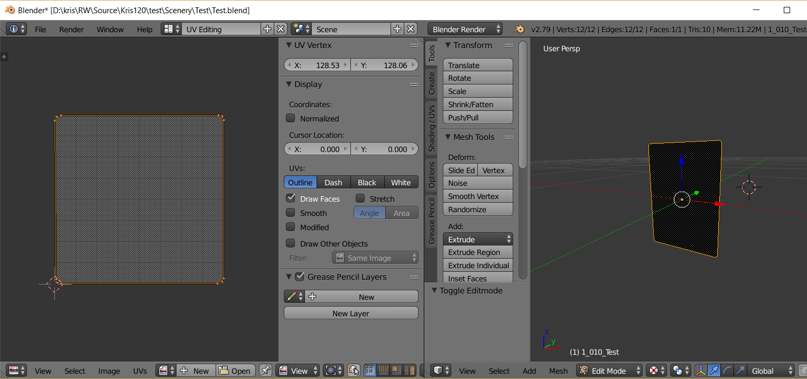The image size is (807, 379).
Task: Click the tool shelf vertical scrollbar
Action: pos(523,106)
